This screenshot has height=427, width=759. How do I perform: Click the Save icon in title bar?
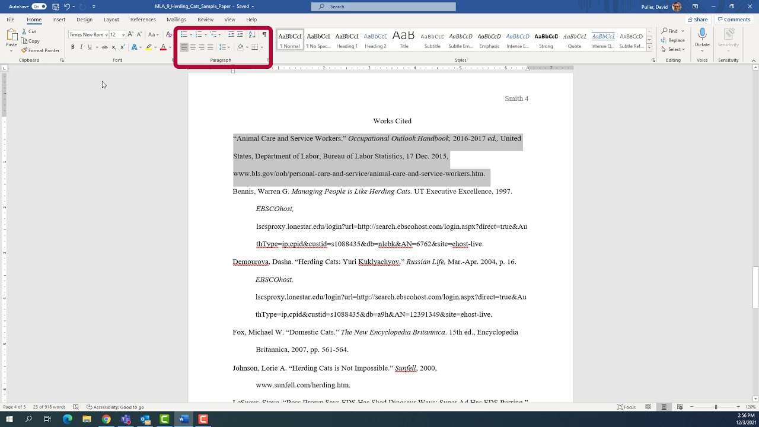[56, 7]
